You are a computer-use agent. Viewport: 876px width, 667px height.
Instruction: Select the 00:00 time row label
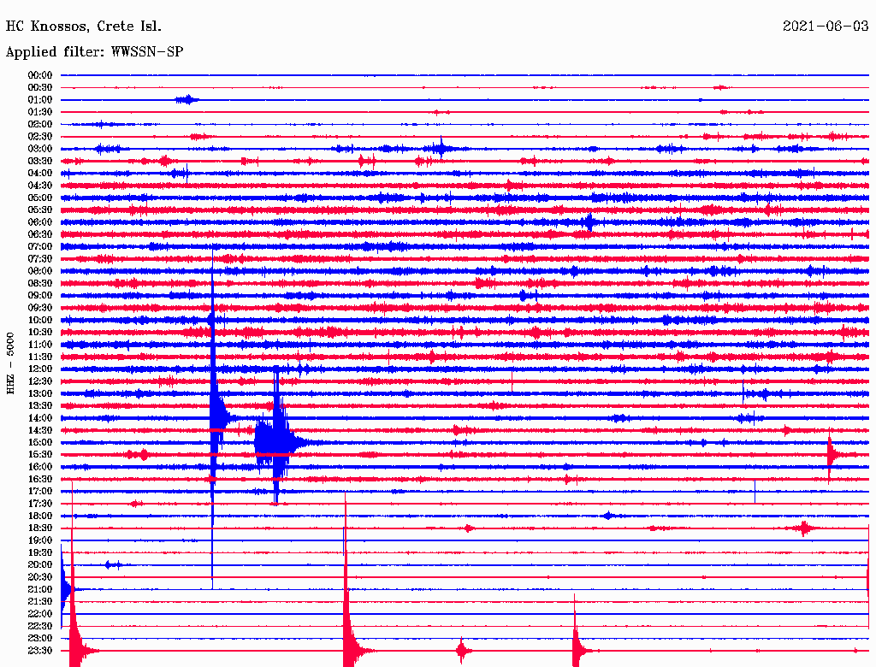pyautogui.click(x=40, y=75)
